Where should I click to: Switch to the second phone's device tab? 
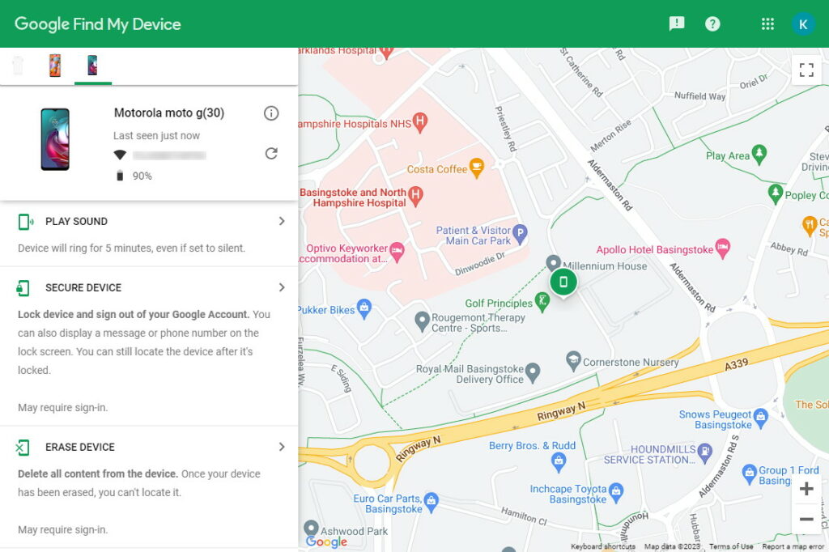(54, 64)
